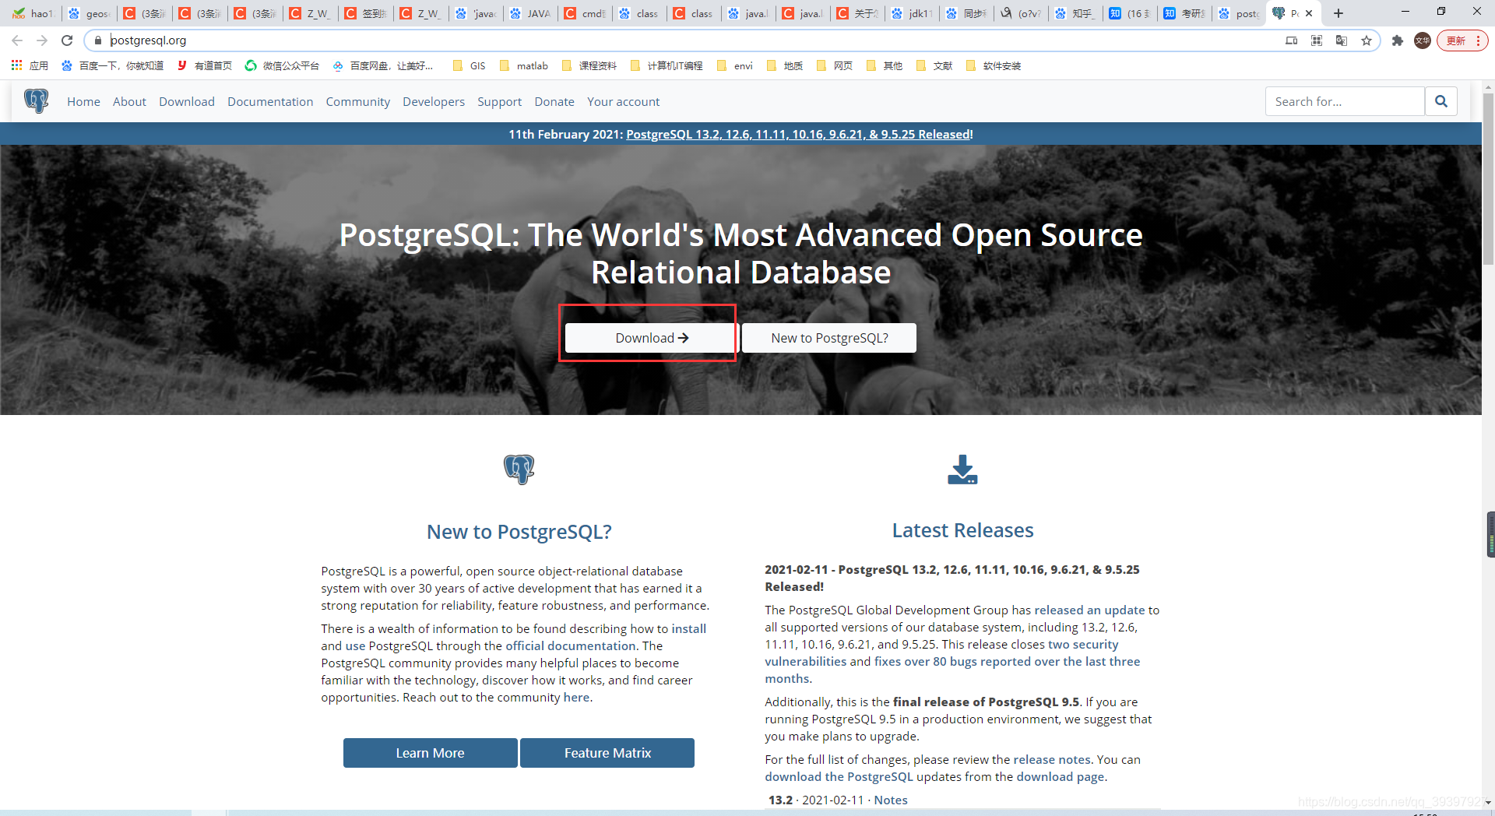1495x816 pixels.
Task: Open the About nav item
Action: [129, 102]
